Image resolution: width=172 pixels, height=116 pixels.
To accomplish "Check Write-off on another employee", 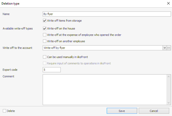I will tap(45, 41).
